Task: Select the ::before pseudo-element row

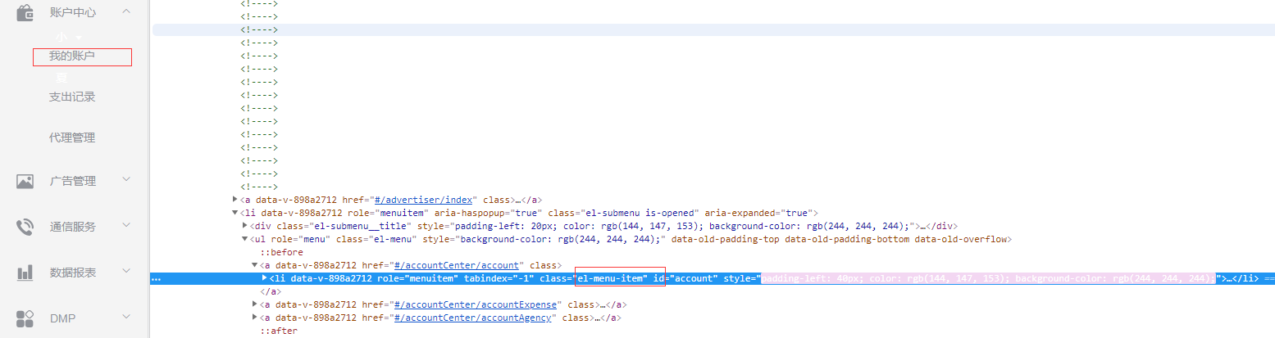Action: 281,252
